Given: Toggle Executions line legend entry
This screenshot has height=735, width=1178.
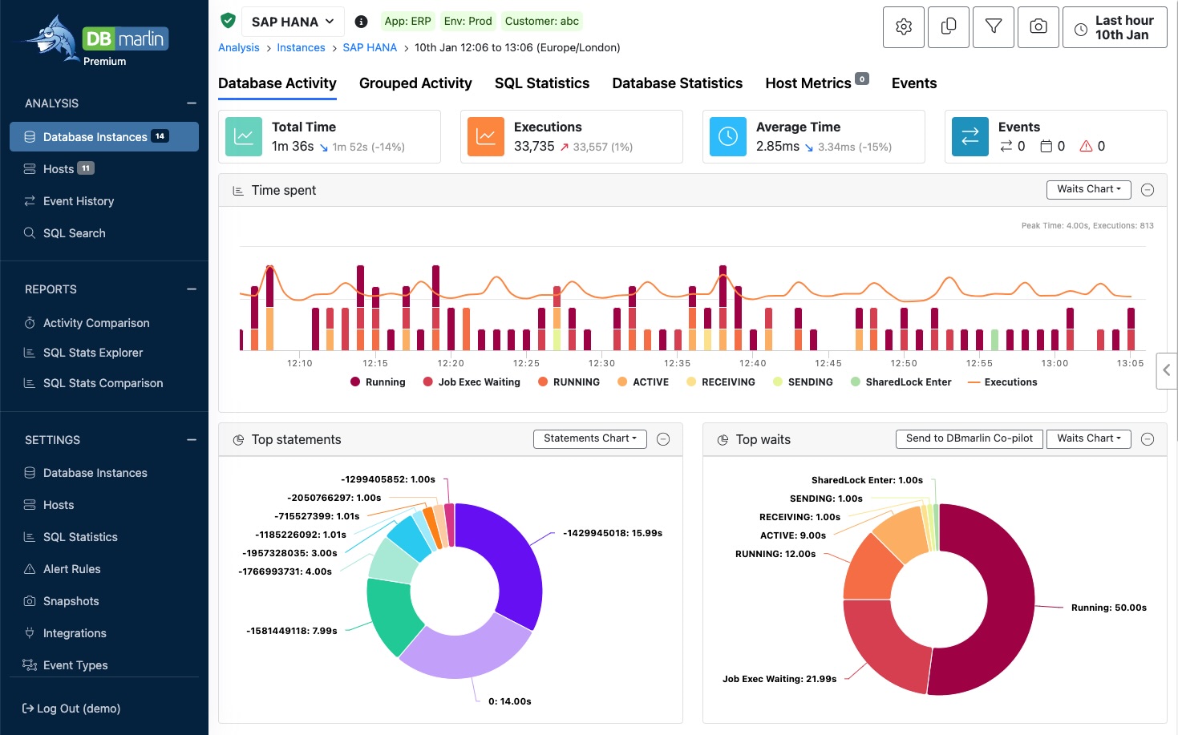Looking at the screenshot, I should pyautogui.click(x=1002, y=382).
